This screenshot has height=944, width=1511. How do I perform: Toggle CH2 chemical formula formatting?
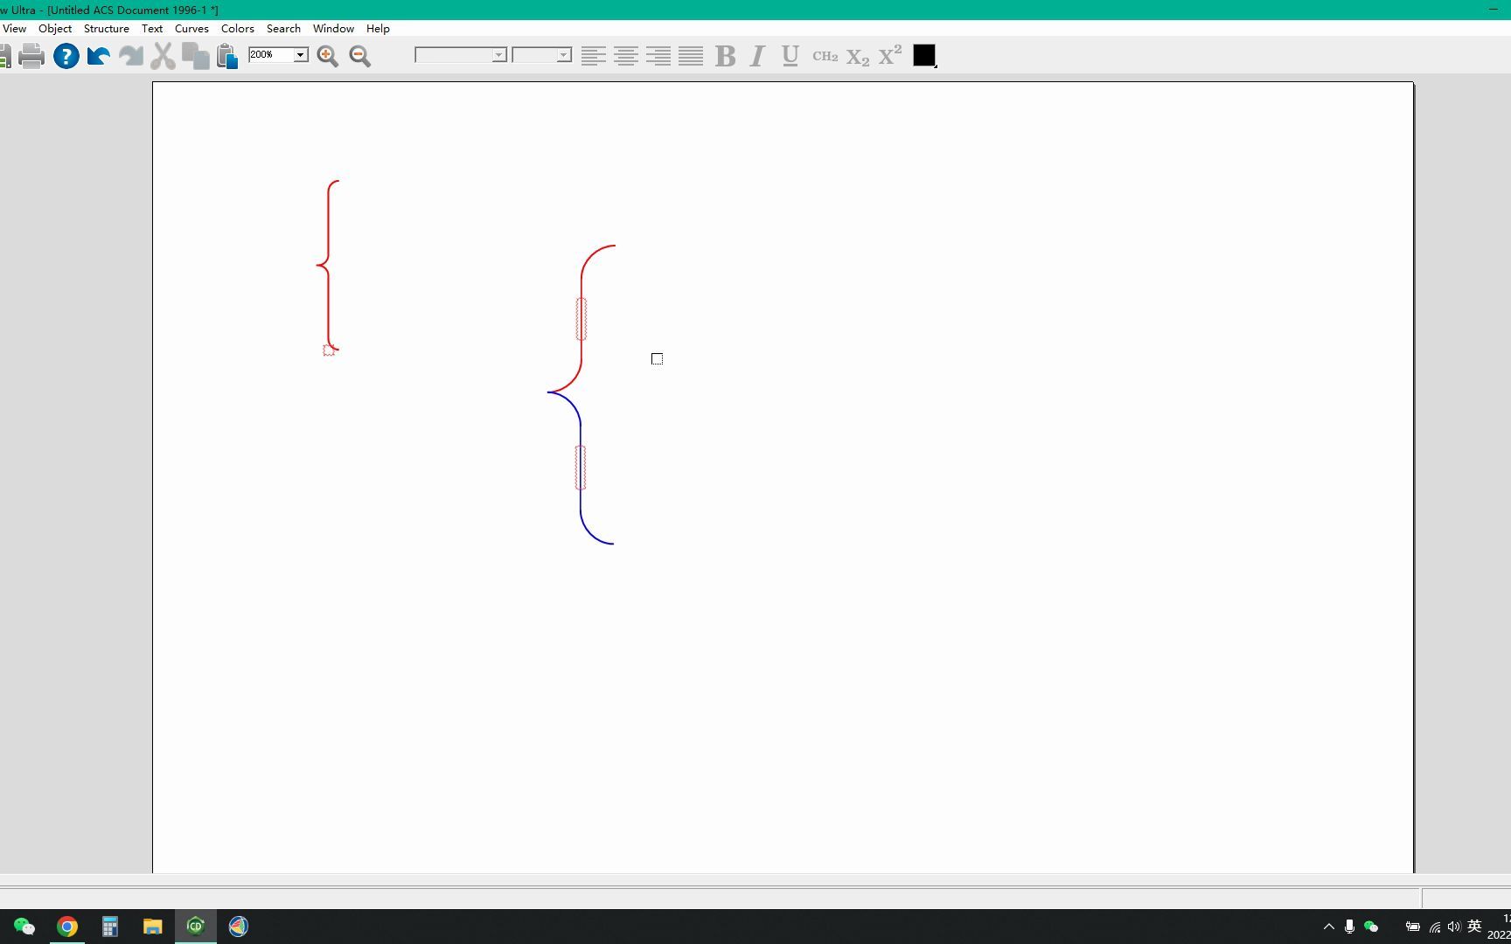825,56
